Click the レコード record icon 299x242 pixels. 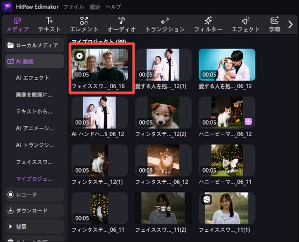(10, 195)
